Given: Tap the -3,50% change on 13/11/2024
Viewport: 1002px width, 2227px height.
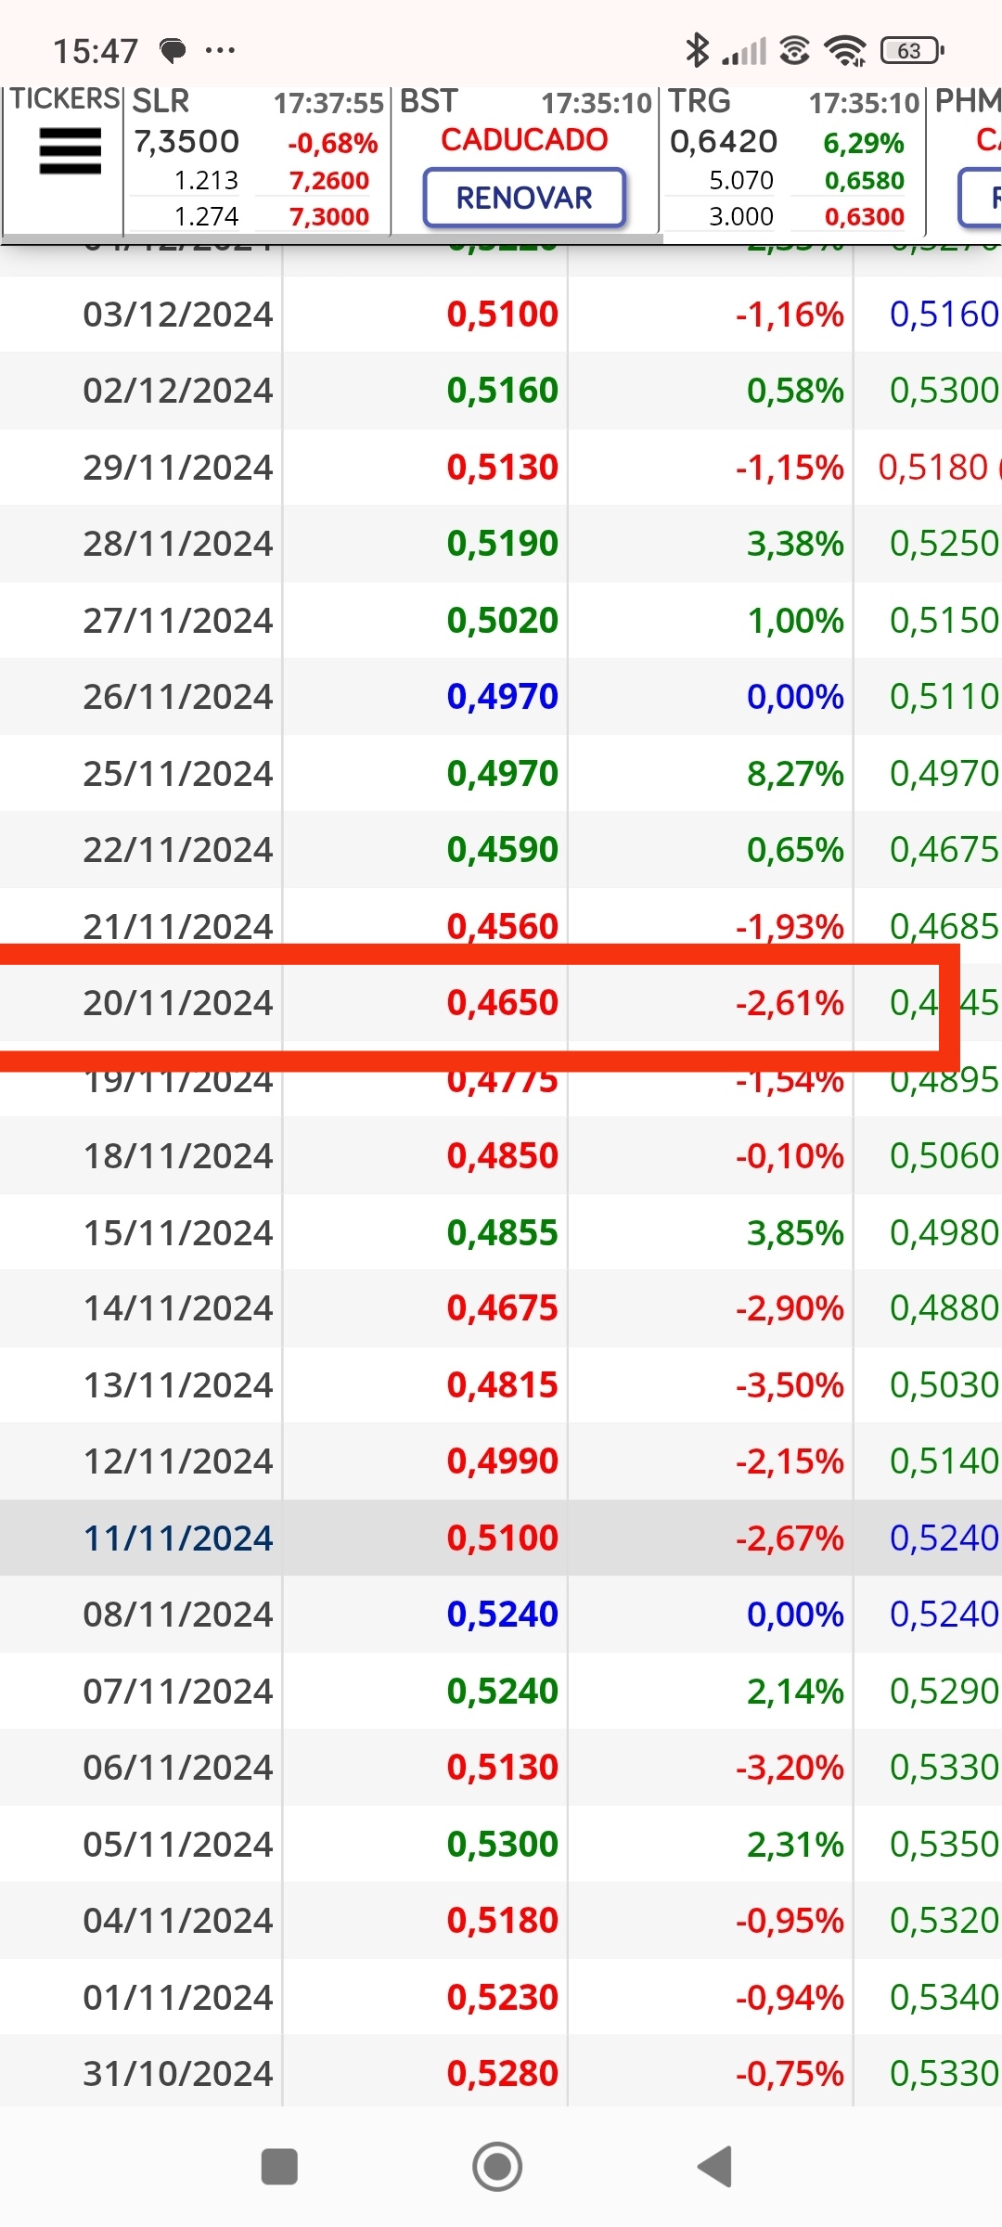Looking at the screenshot, I should pyautogui.click(x=790, y=1385).
